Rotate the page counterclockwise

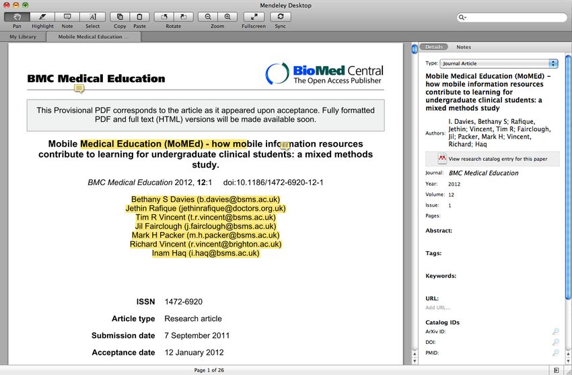(x=164, y=17)
